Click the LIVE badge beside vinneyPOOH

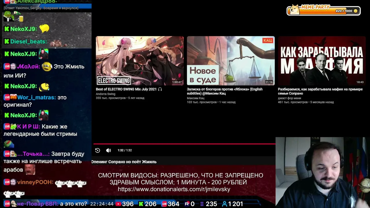click(7, 182)
